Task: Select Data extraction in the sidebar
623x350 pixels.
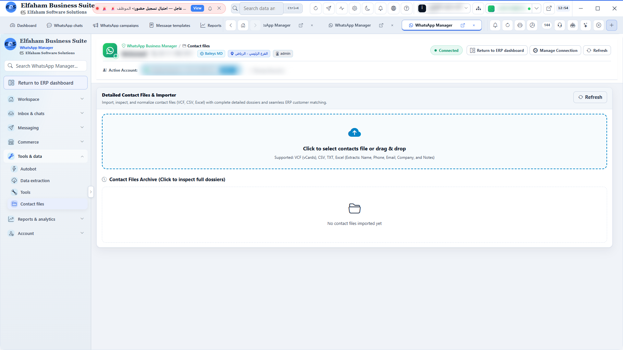Action: pos(47,181)
